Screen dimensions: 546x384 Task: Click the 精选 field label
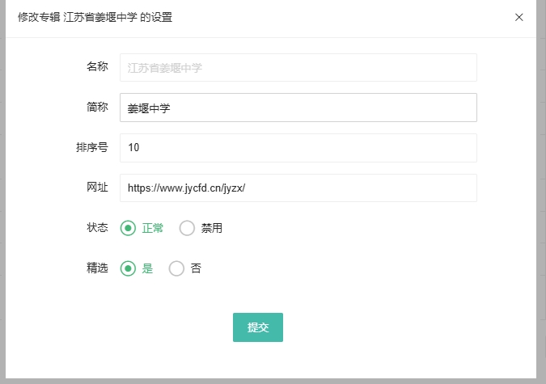coord(97,268)
